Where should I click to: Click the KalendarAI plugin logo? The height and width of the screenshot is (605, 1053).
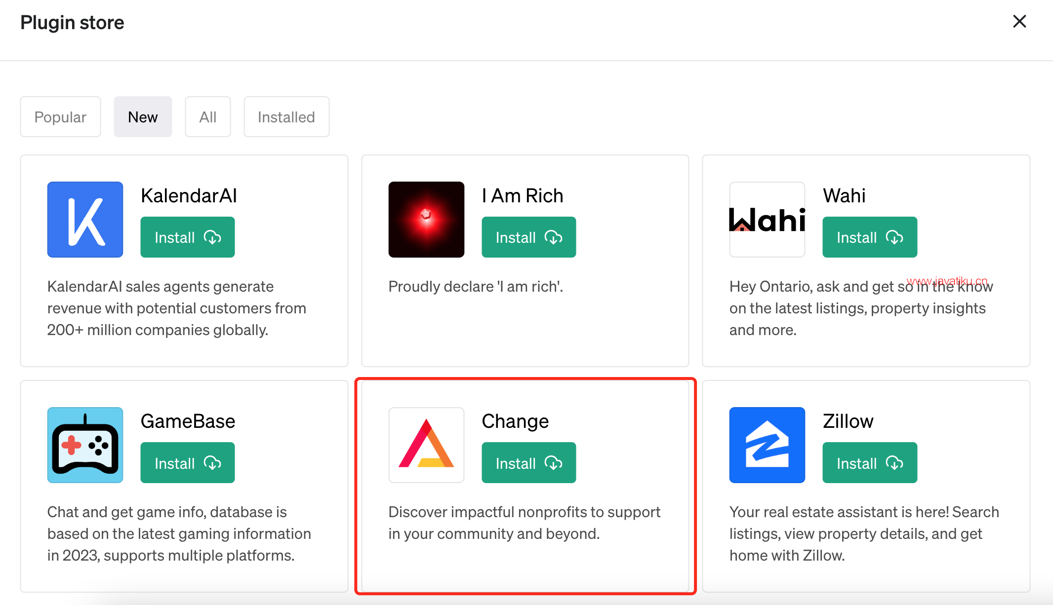pyautogui.click(x=85, y=220)
